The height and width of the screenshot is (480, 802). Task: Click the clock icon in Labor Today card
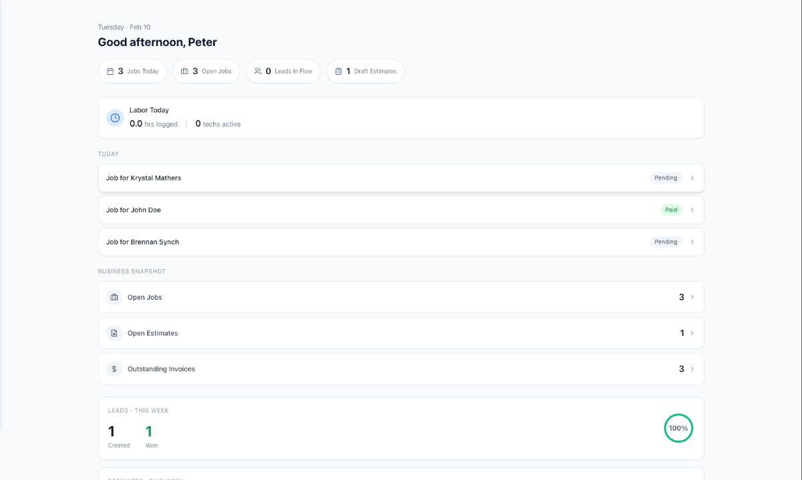(115, 118)
